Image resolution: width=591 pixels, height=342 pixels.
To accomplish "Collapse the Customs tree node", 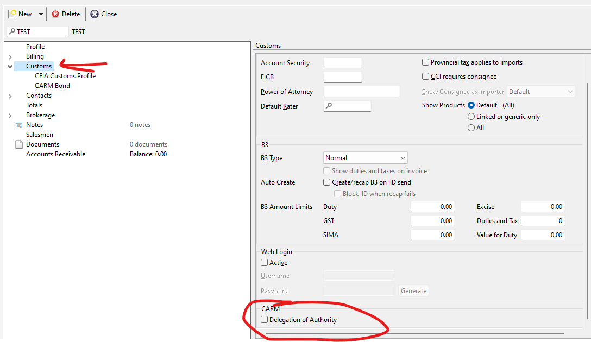I will [10, 66].
